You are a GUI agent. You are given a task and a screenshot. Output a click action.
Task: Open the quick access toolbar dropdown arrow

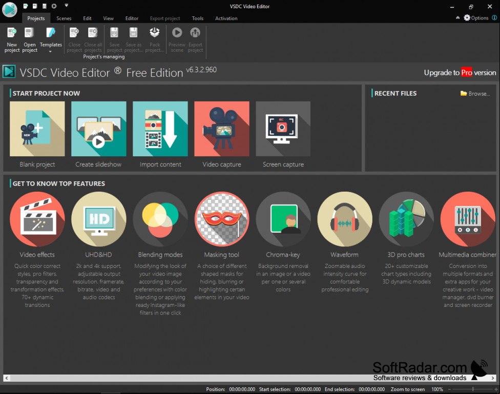click(66, 6)
